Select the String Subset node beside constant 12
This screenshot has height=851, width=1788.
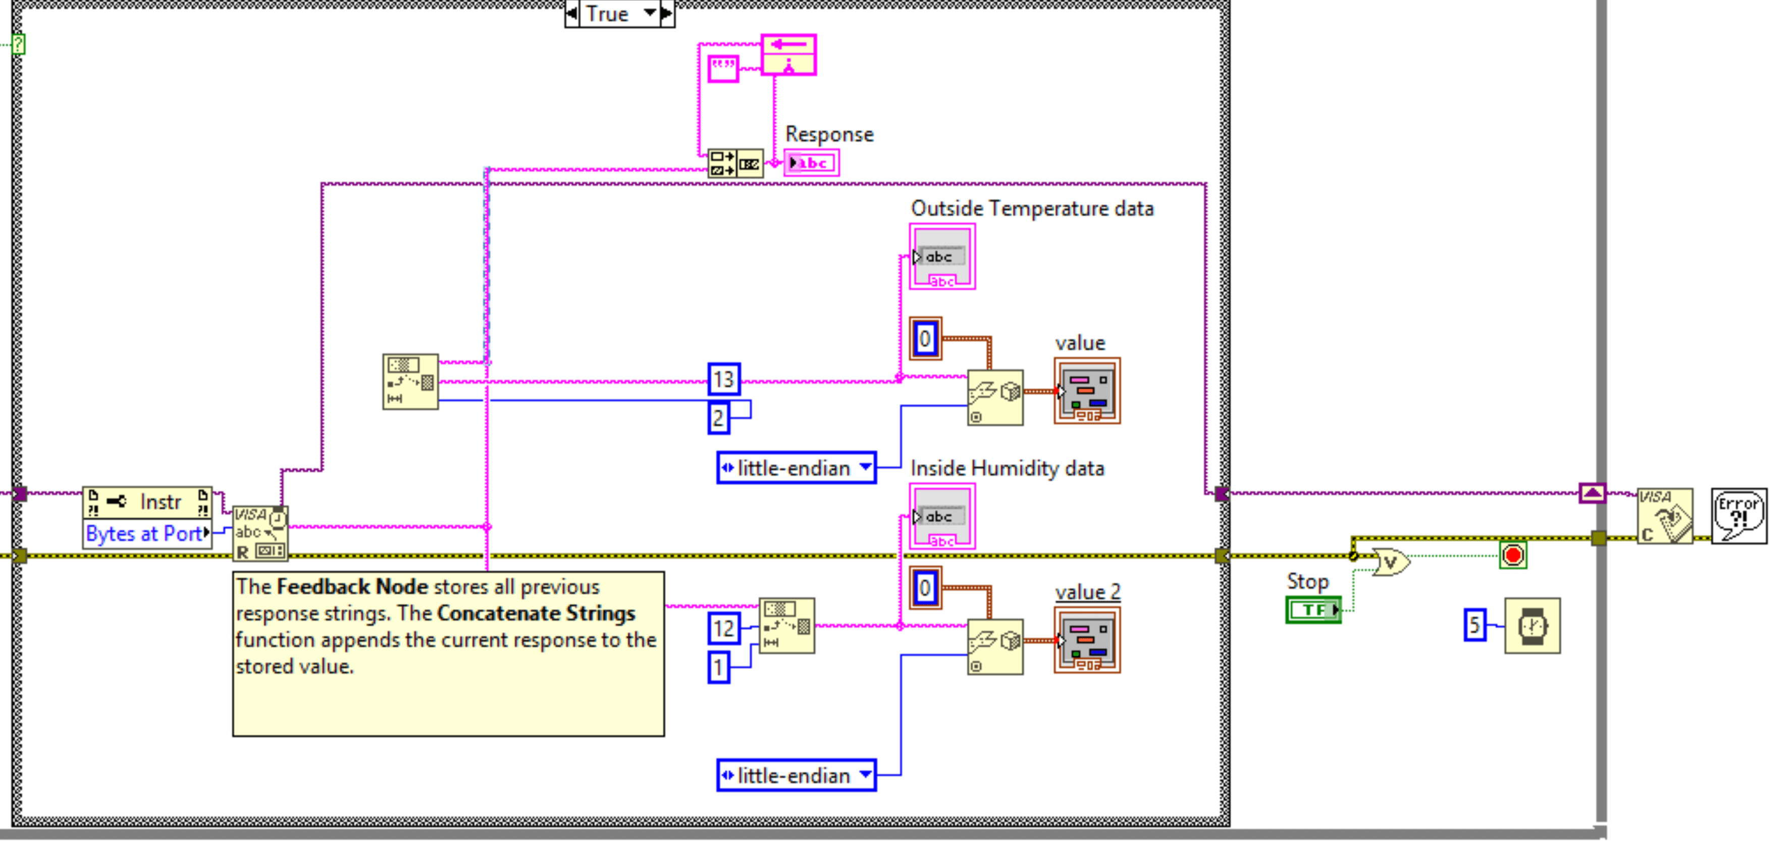click(786, 625)
